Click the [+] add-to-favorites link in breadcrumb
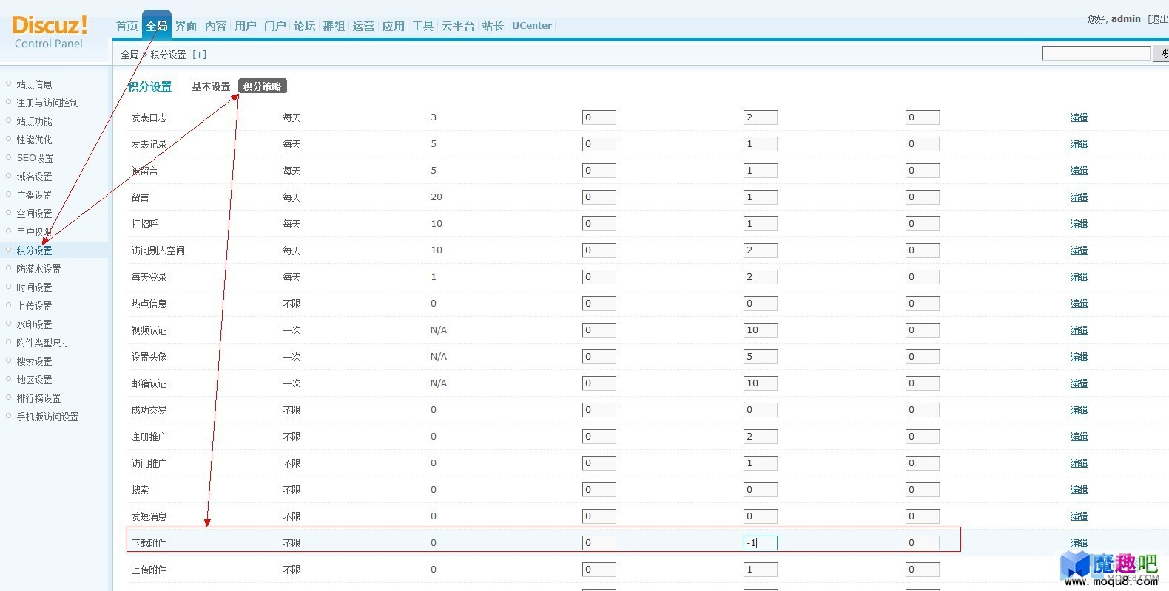 [x=199, y=55]
